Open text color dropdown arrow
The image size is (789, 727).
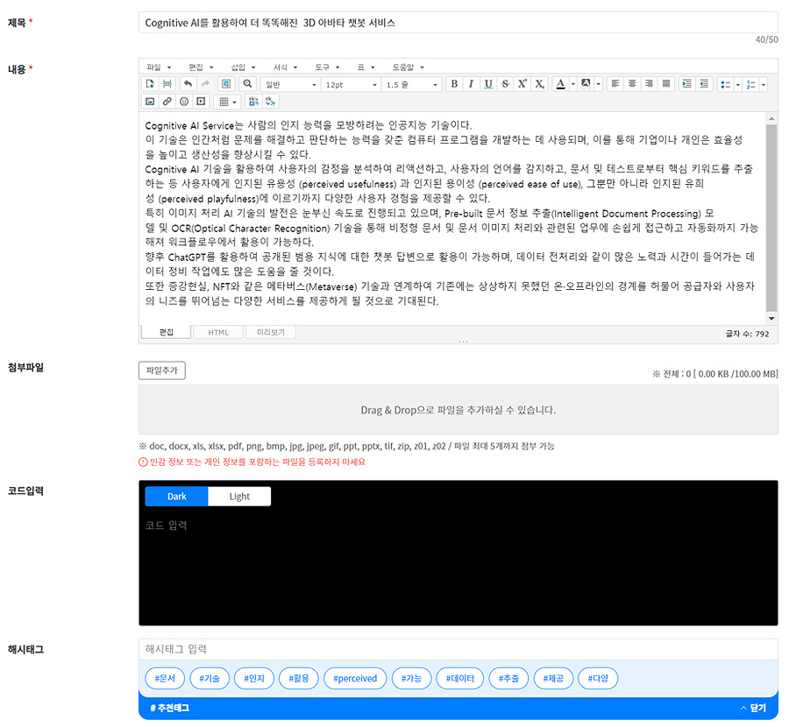572,84
